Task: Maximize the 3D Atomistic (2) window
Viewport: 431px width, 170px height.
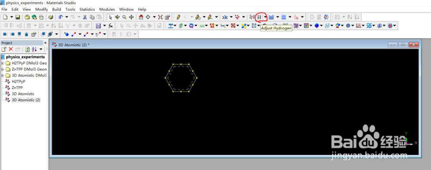Action: point(403,45)
